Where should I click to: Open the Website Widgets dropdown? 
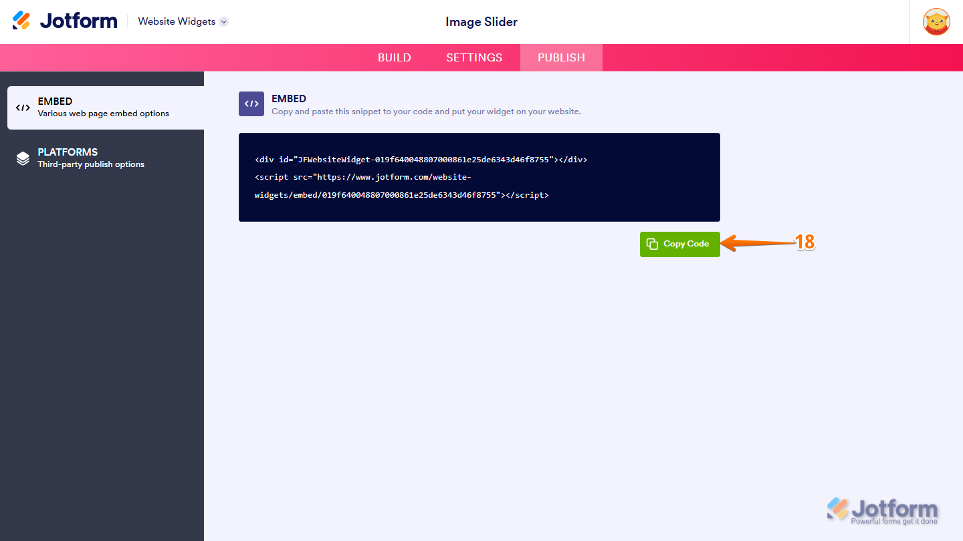[183, 21]
